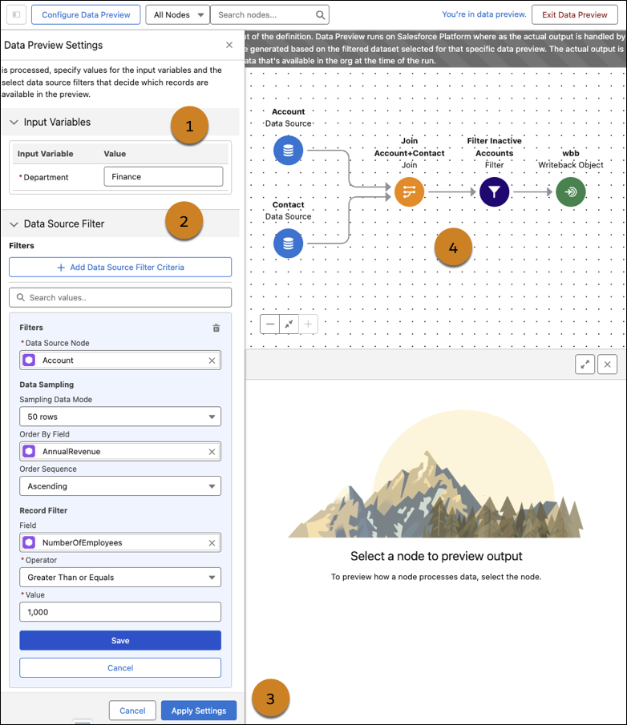Delete the filter using trash icon

tap(216, 328)
